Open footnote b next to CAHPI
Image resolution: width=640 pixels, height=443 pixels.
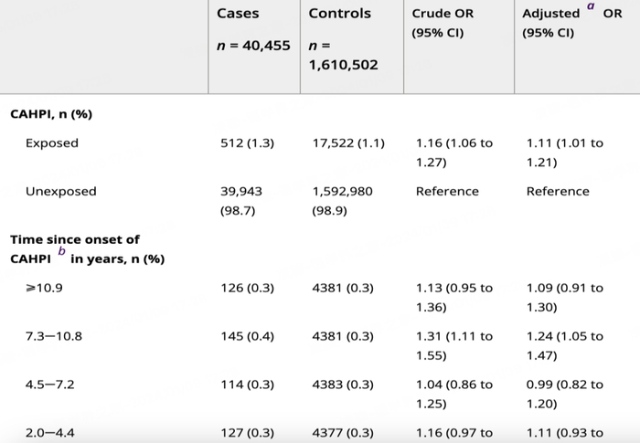[62, 248]
